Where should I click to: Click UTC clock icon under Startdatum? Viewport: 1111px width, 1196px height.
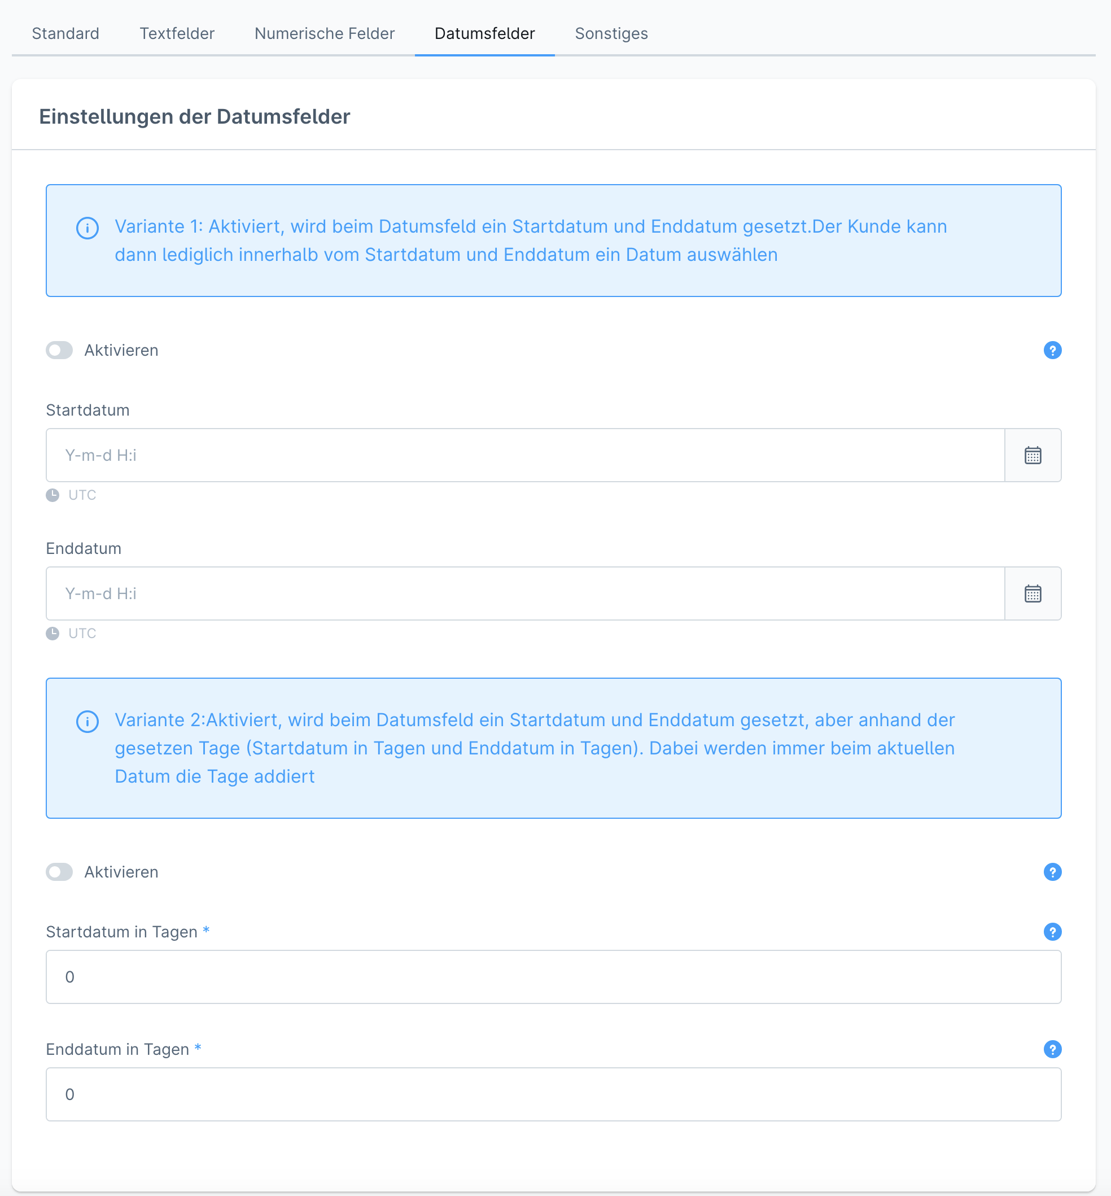click(x=53, y=495)
